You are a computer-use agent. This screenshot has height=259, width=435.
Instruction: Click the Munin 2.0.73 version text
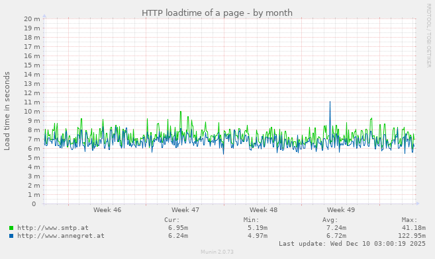(217, 252)
